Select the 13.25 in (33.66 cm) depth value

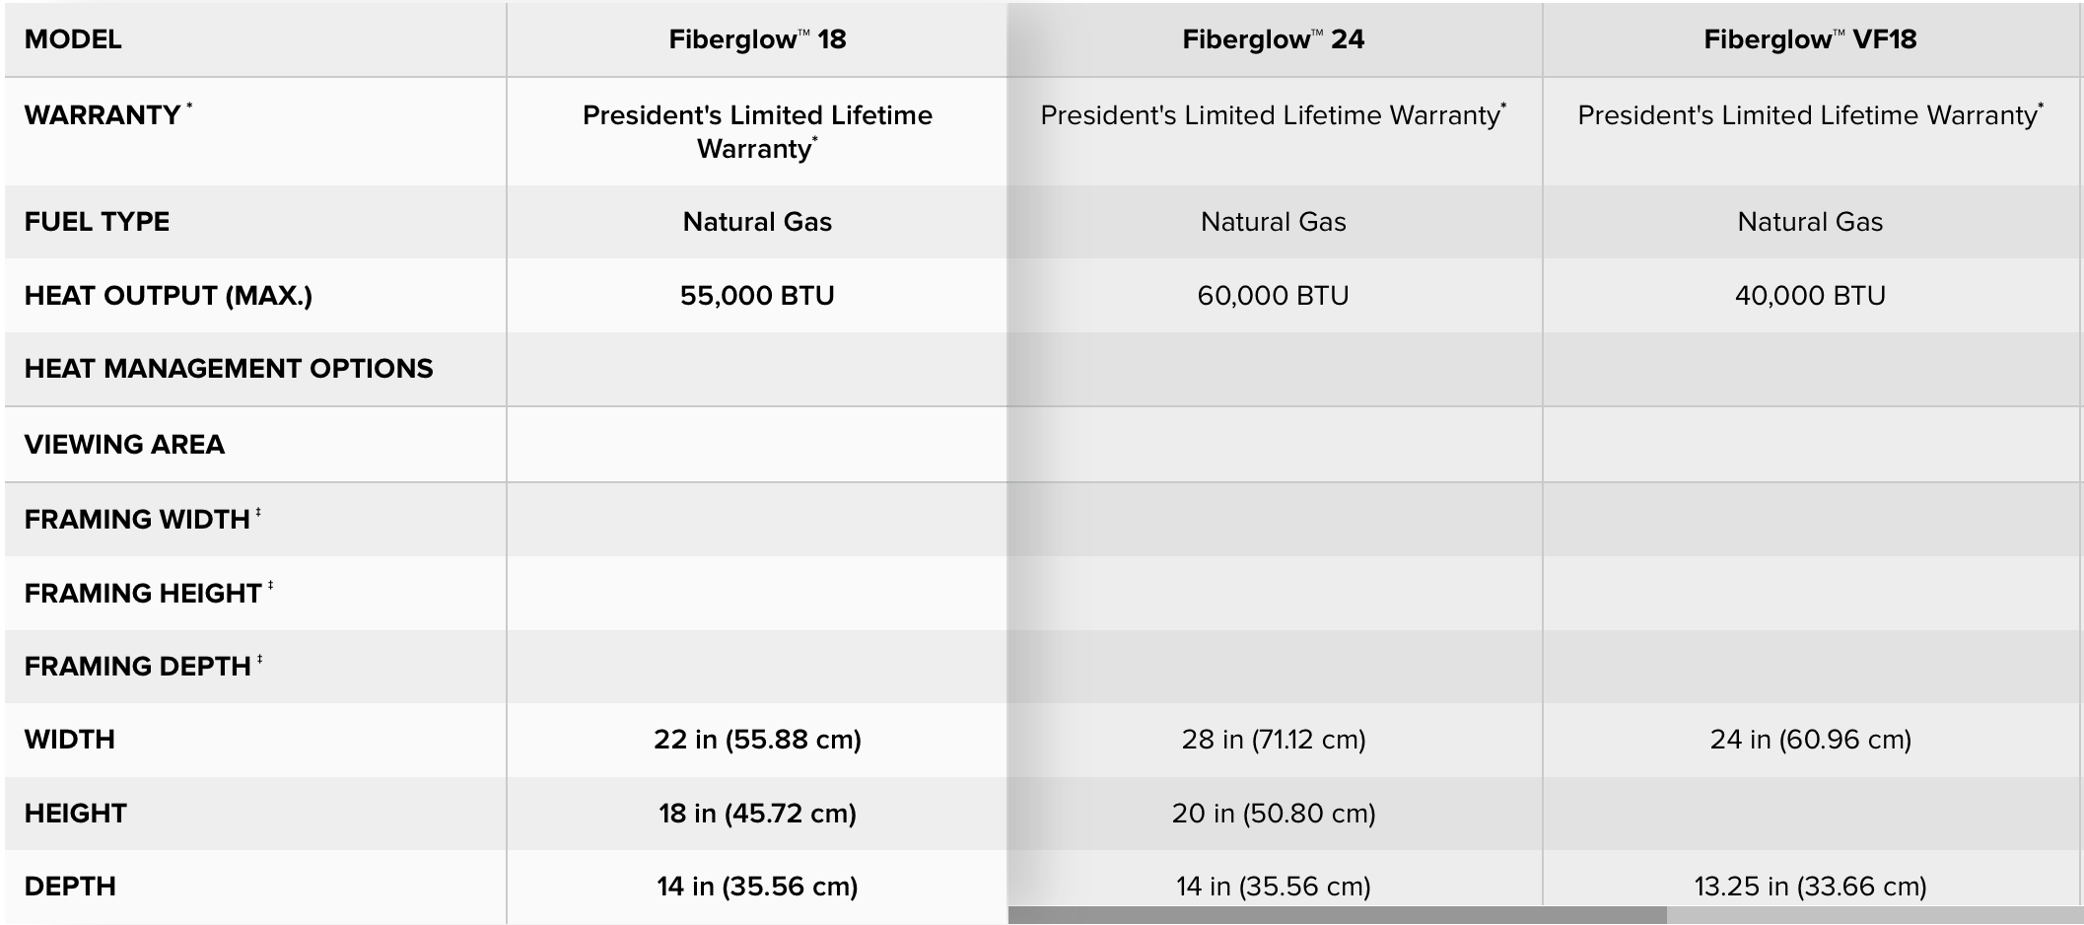tap(1810, 887)
